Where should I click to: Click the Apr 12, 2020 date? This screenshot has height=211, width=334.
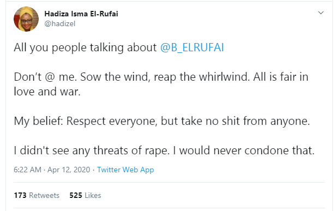[69, 170]
